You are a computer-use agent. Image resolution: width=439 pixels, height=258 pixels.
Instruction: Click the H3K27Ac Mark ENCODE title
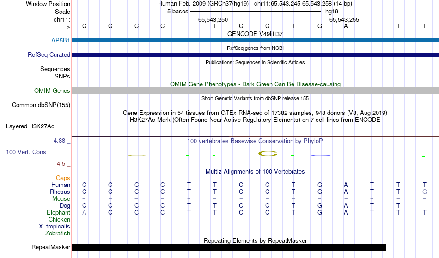255,120
